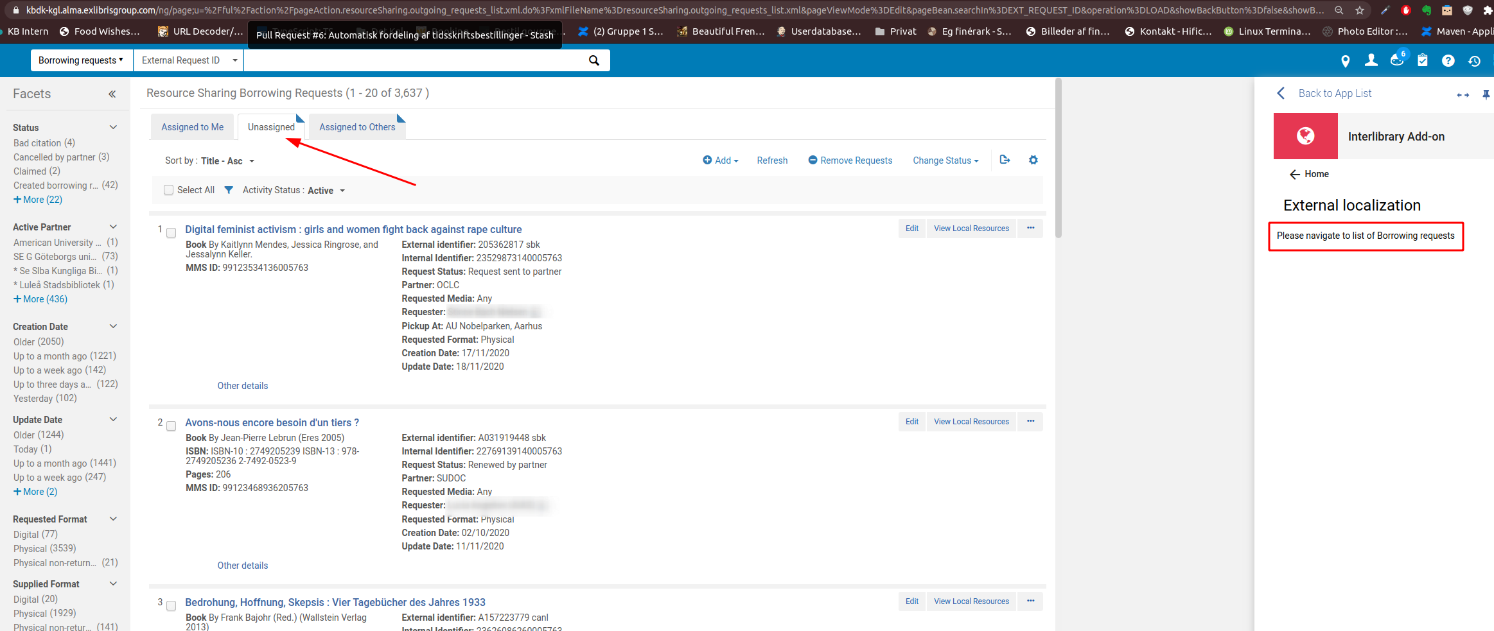Click the export list icon
The width and height of the screenshot is (1494, 631).
coord(1005,160)
